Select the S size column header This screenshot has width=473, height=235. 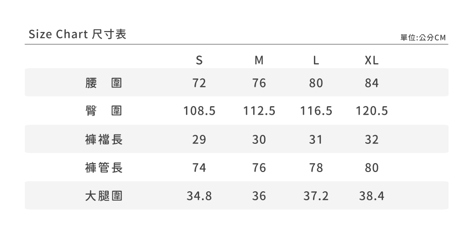200,61
